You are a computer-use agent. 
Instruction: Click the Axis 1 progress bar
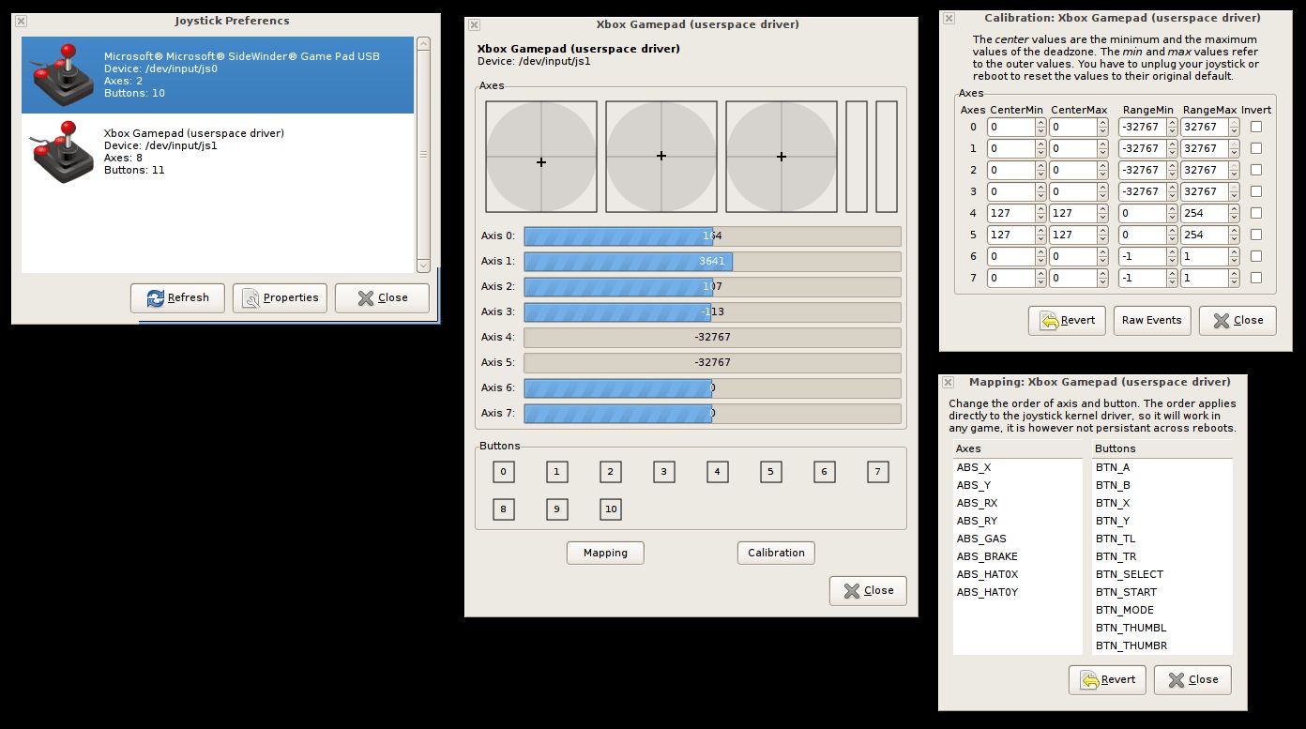[x=712, y=262]
